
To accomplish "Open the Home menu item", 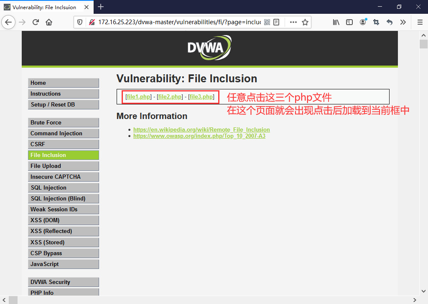I will coord(64,83).
